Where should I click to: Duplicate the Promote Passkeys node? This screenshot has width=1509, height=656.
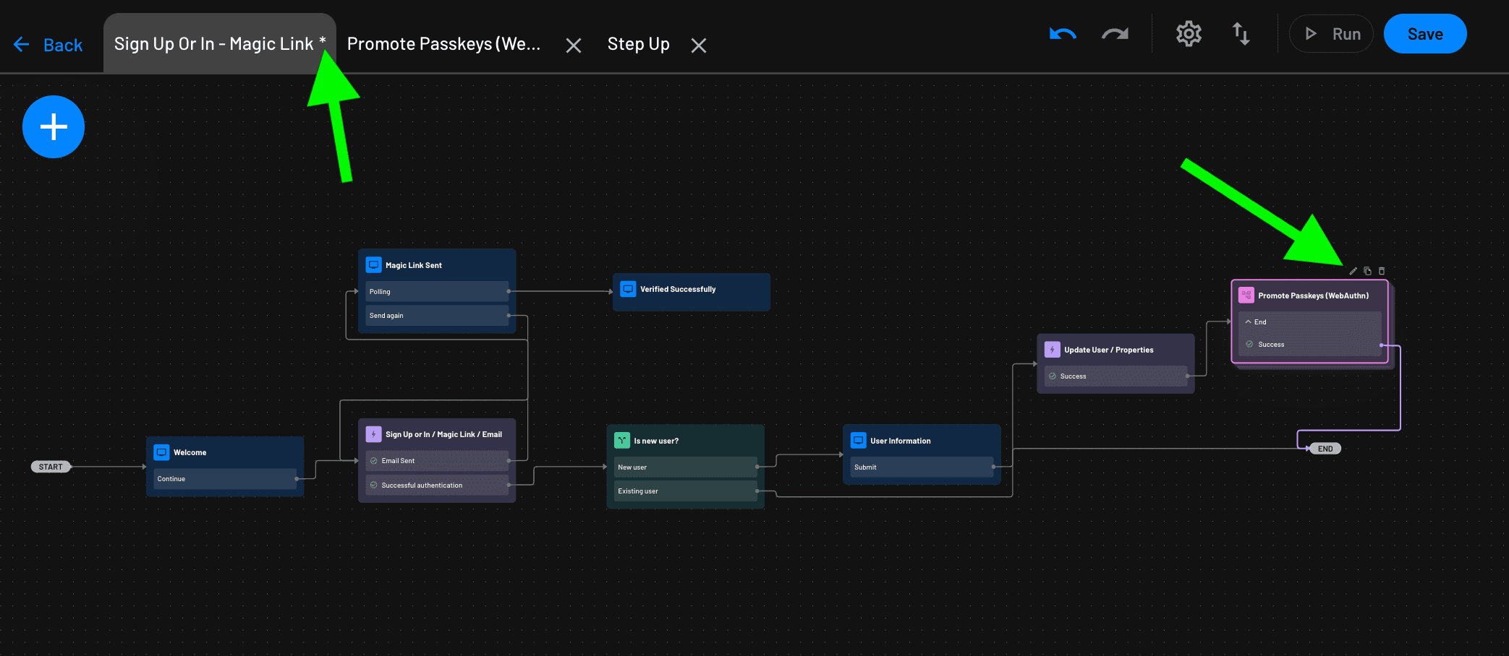(x=1367, y=272)
